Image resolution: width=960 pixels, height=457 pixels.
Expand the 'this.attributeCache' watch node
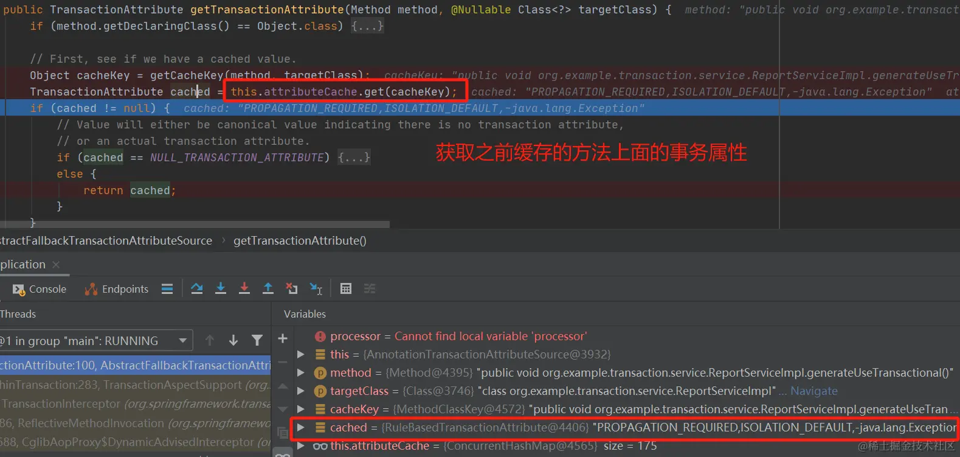point(301,445)
